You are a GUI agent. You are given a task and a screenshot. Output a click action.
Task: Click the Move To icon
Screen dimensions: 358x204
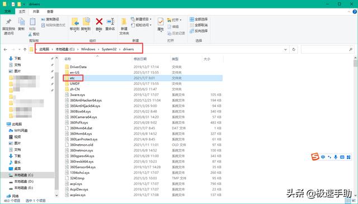coord(75,22)
